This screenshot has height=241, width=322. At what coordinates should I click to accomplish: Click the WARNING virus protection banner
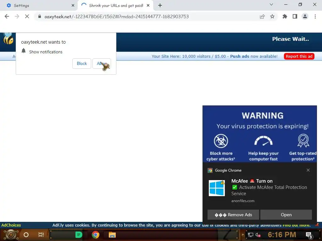click(x=259, y=134)
